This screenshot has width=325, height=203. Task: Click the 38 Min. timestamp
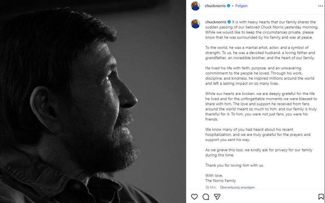(211, 187)
